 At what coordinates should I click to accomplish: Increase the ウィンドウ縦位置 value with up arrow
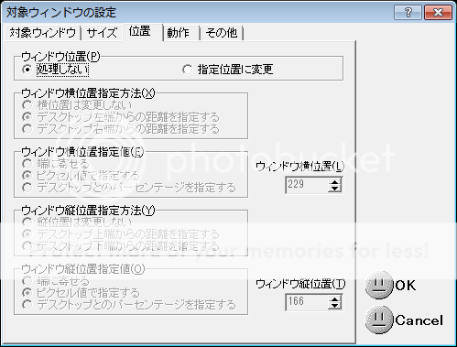(335, 298)
